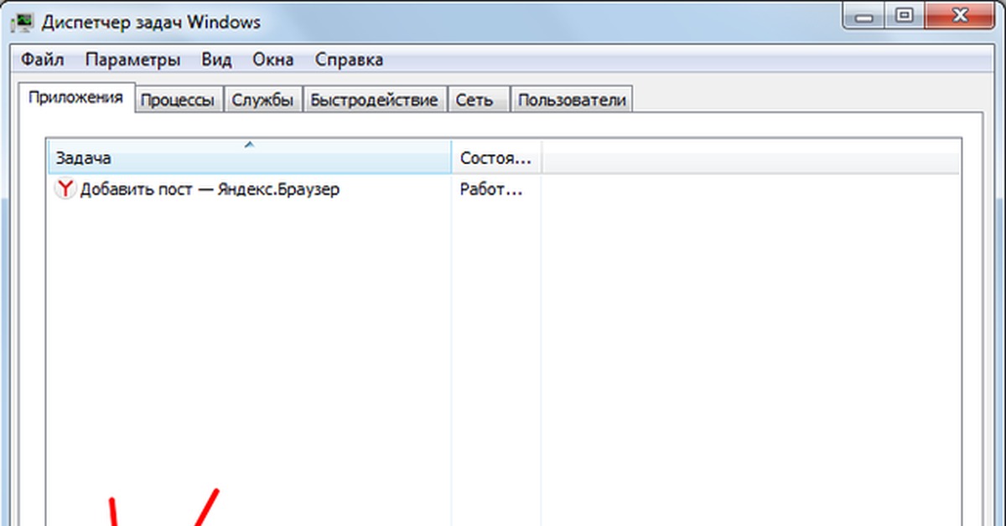
Task: Sort list by the Задача column header
Action: click(248, 157)
